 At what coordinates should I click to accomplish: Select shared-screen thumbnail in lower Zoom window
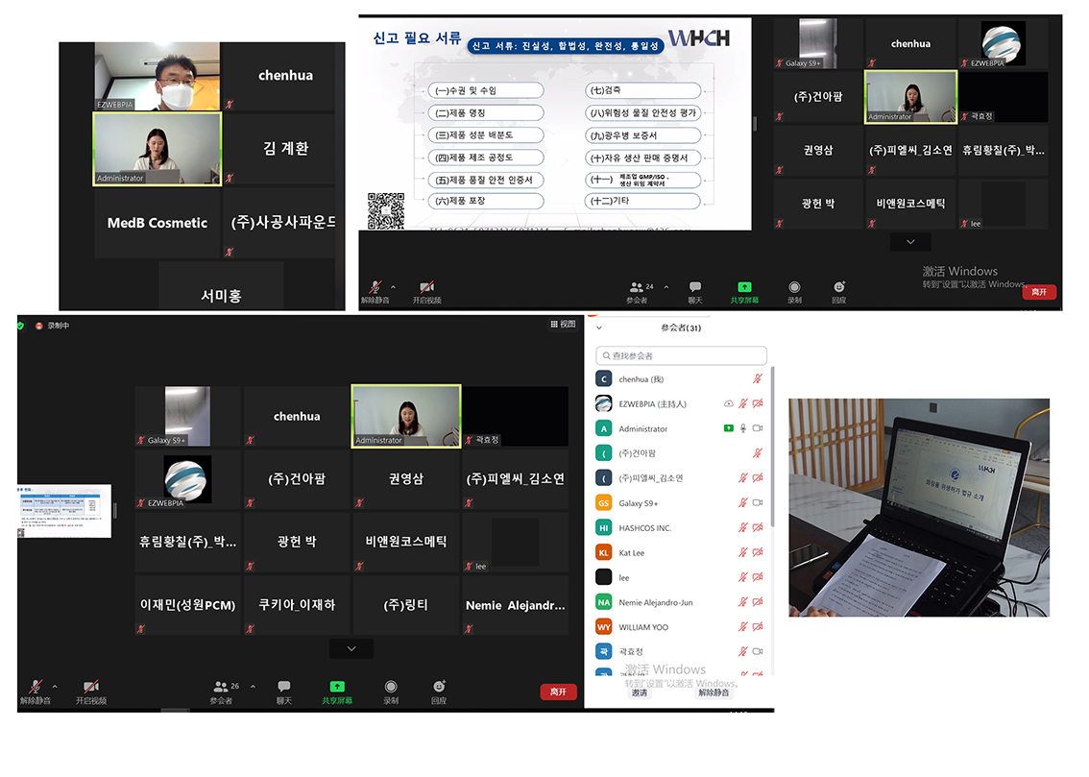[64, 511]
